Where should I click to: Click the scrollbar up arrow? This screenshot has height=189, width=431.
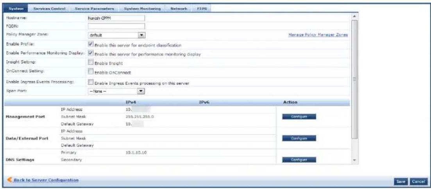pyautogui.click(x=354, y=16)
